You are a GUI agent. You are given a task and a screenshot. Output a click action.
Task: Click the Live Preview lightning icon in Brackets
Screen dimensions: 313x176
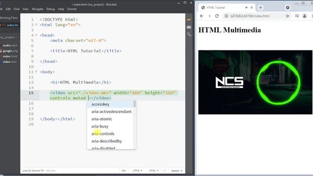coord(189,20)
